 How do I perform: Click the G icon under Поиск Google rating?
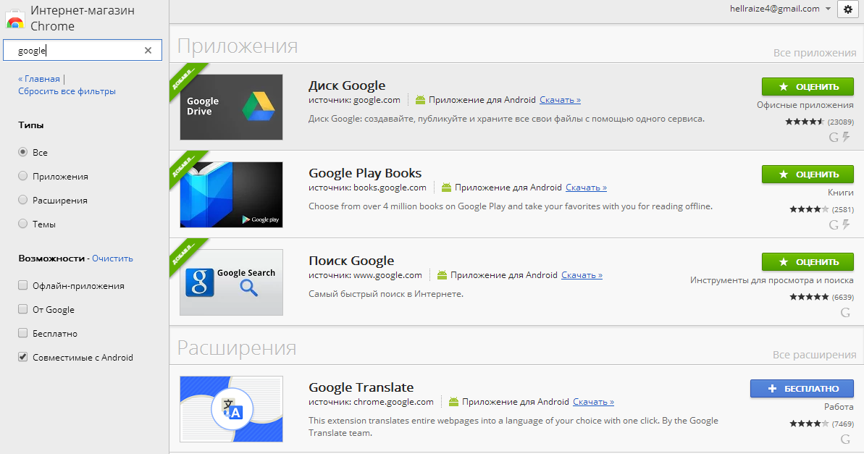tap(845, 312)
